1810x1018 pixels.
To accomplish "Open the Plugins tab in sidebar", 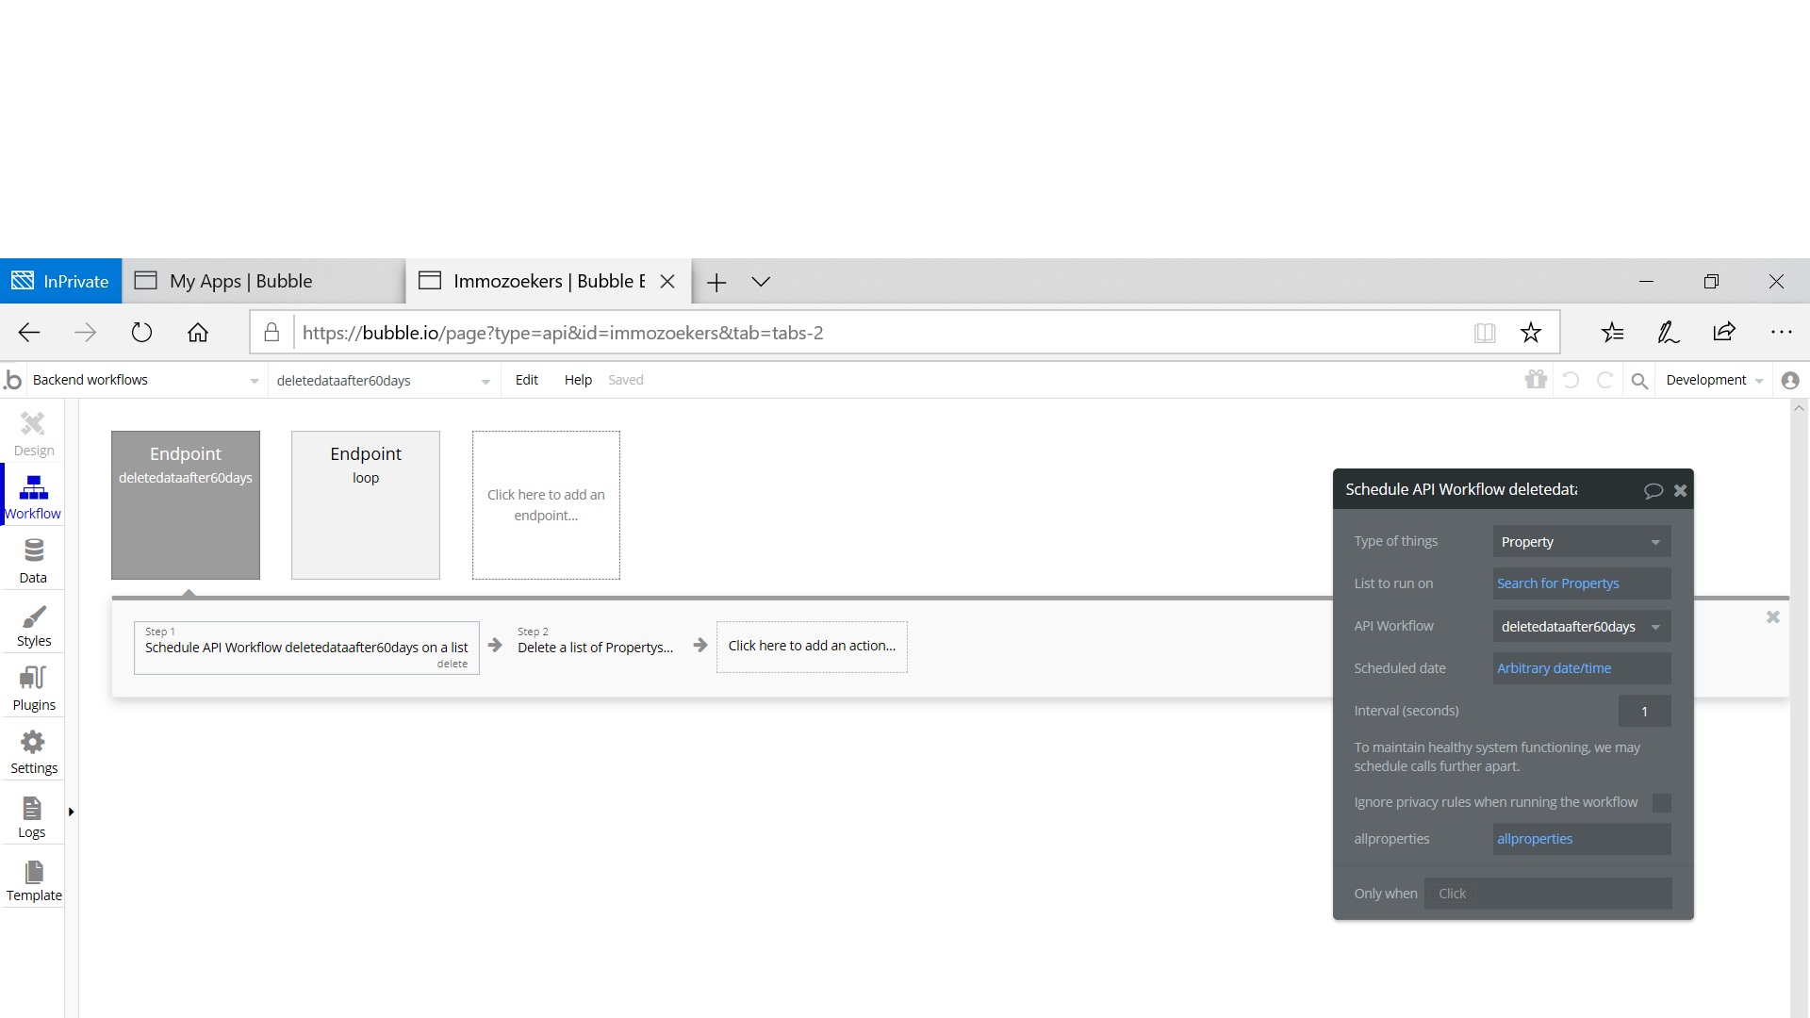I will point(33,688).
